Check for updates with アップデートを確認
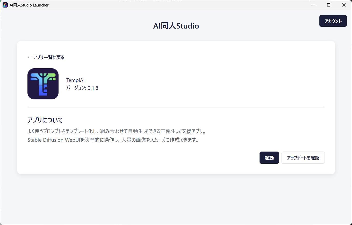The height and width of the screenshot is (225, 352). 303,158
